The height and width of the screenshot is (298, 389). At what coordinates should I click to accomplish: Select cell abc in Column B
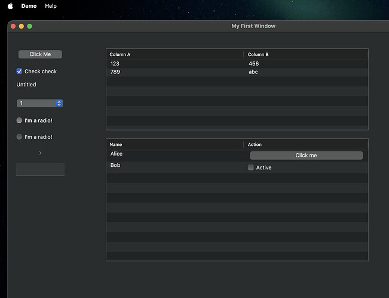click(253, 72)
